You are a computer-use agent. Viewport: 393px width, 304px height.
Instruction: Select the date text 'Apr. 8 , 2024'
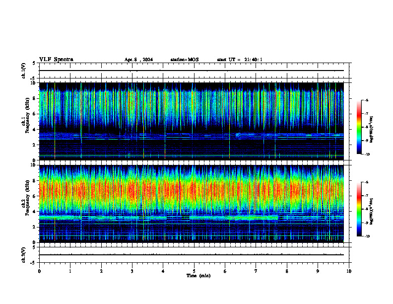[138, 60]
